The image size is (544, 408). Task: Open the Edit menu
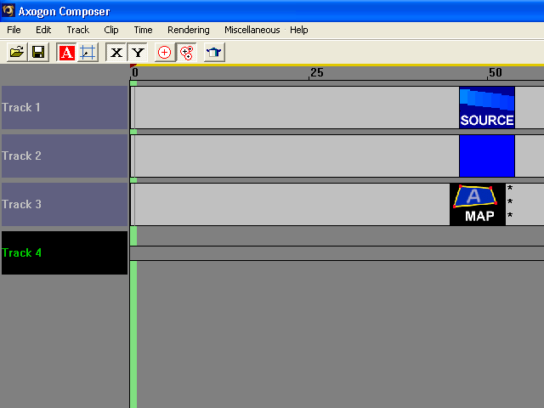point(43,30)
